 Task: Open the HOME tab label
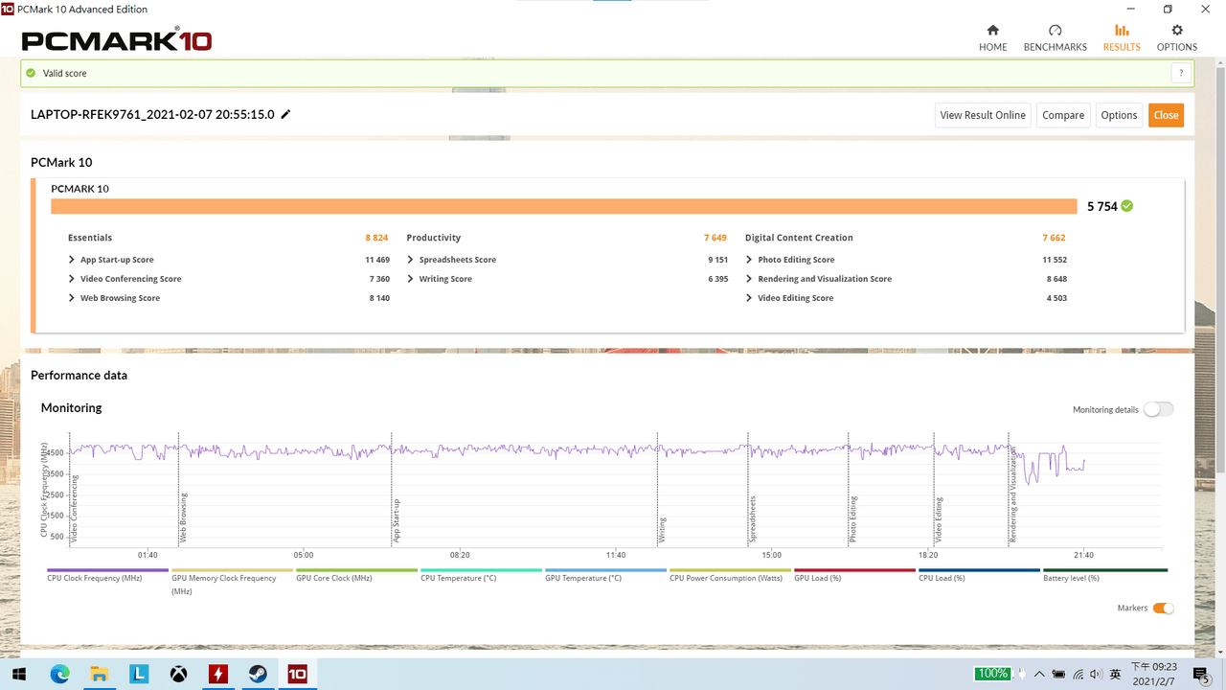(x=992, y=47)
